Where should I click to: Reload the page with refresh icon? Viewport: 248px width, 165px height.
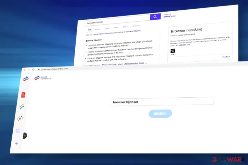tap(33, 70)
